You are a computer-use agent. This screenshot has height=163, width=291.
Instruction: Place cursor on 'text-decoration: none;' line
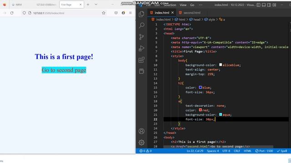[206, 105]
